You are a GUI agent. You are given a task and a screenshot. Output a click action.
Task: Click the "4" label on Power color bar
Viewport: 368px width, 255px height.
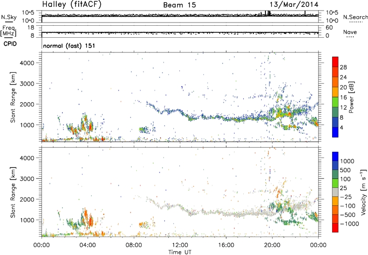coord(341,127)
